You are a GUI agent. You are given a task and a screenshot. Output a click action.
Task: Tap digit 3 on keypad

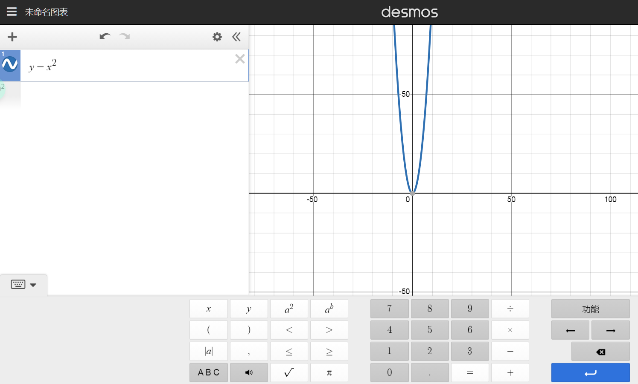pyautogui.click(x=470, y=352)
